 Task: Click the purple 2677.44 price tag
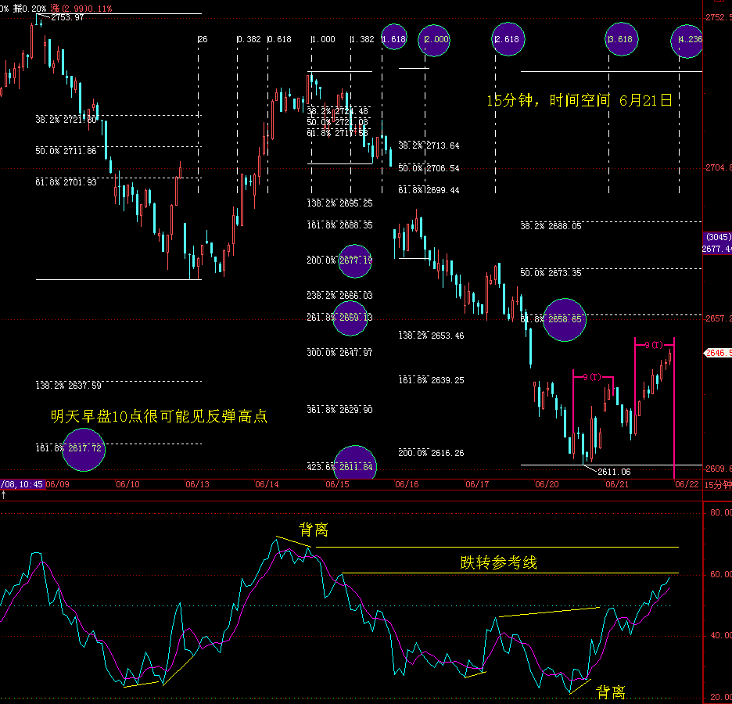(x=716, y=249)
